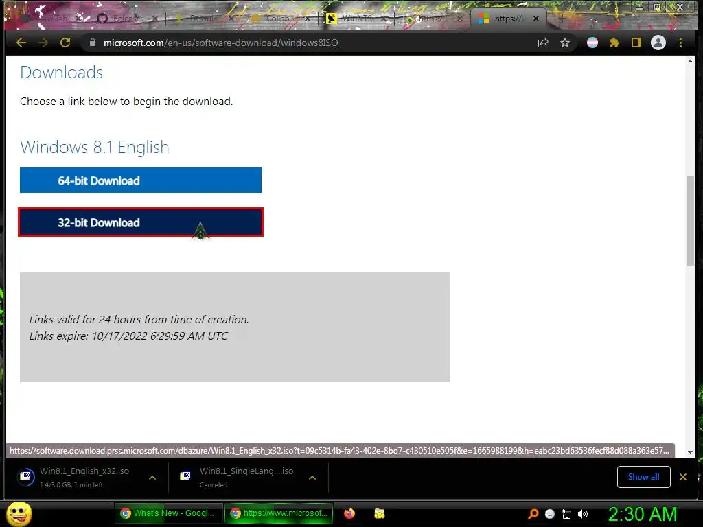Click the 32-bit Download button
Viewport: 703px width, 527px height.
[140, 222]
